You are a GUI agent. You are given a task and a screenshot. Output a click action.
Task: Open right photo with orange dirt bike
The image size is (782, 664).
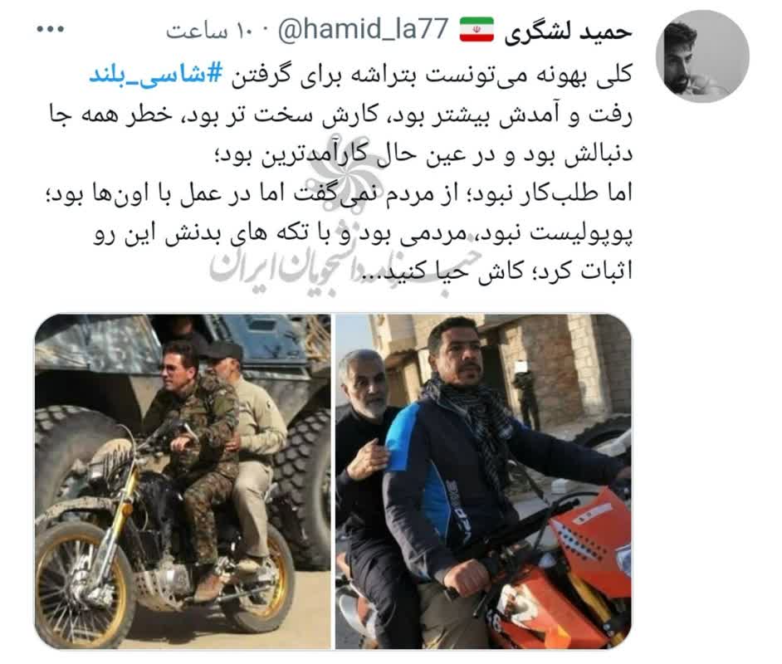point(483,481)
